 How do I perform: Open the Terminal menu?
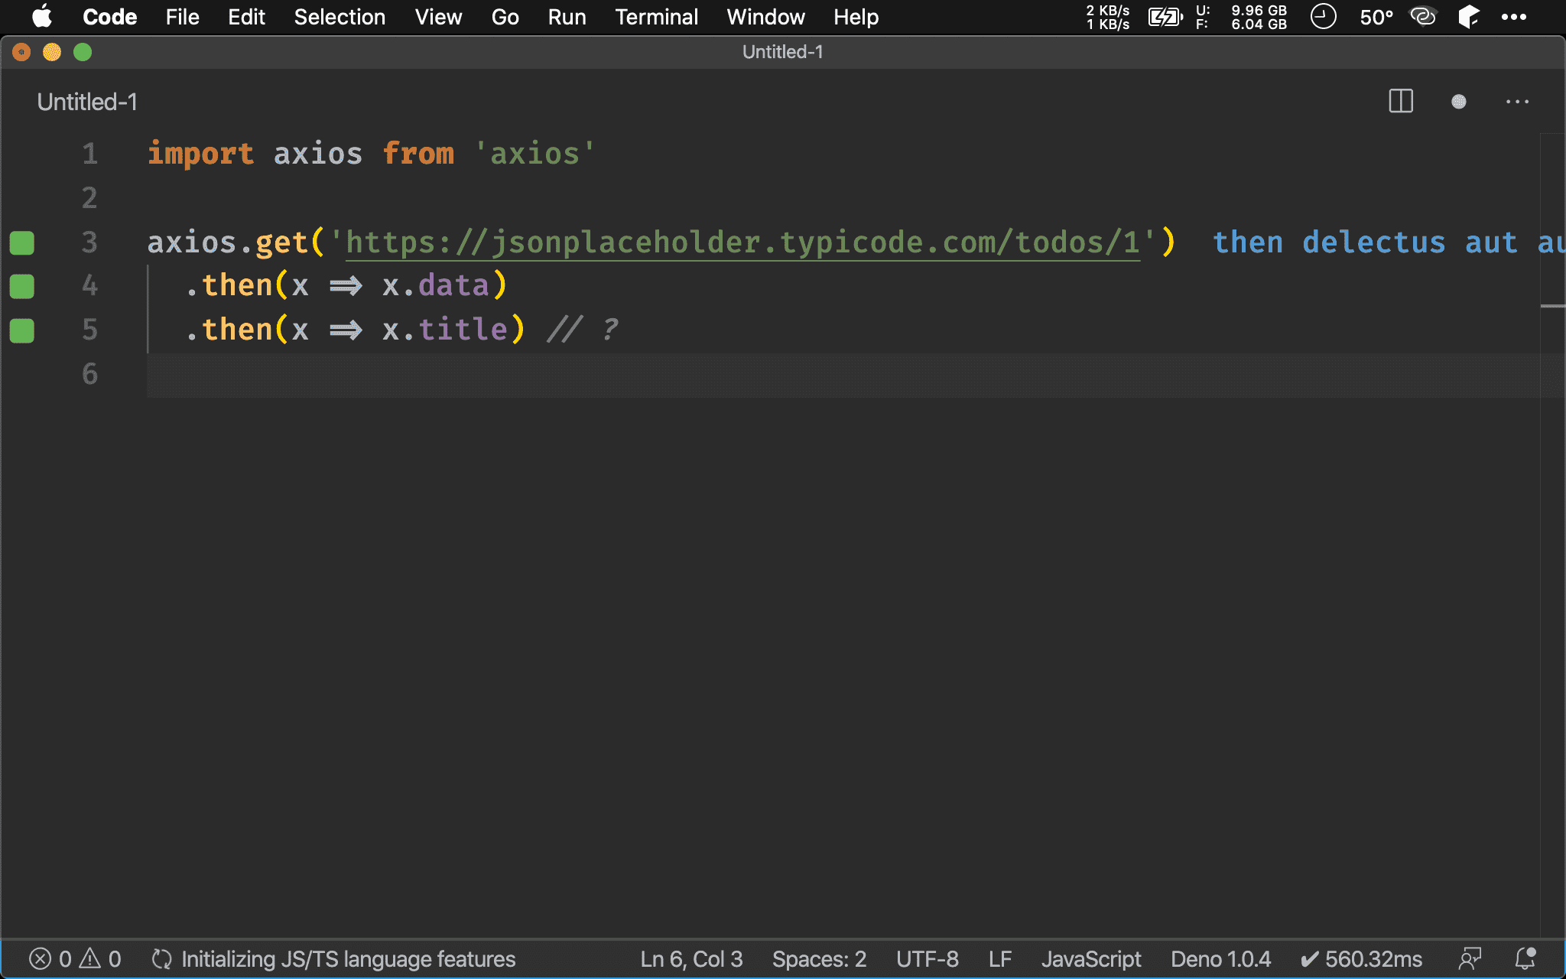[x=655, y=17]
